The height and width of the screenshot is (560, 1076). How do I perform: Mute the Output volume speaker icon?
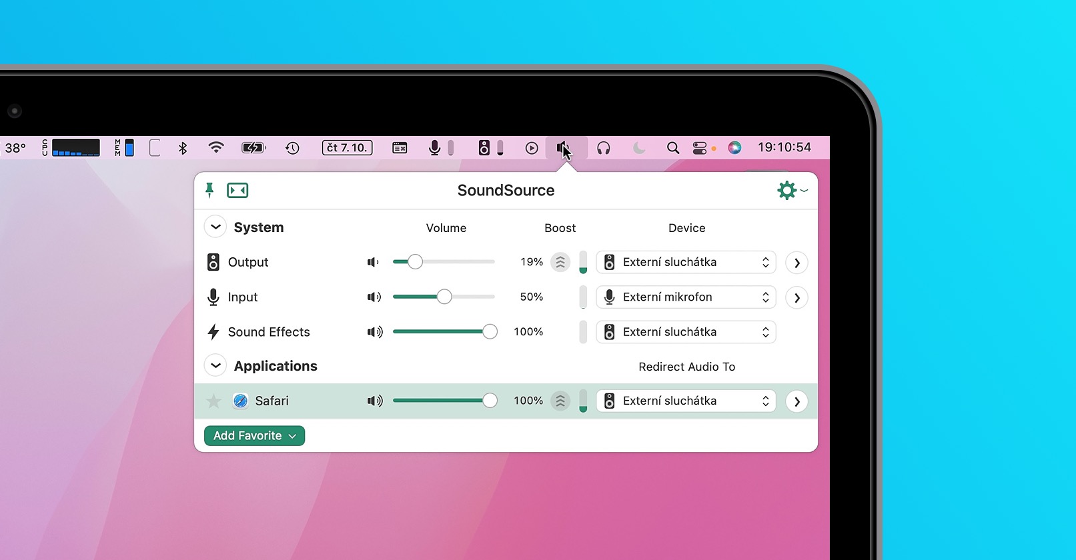point(374,262)
